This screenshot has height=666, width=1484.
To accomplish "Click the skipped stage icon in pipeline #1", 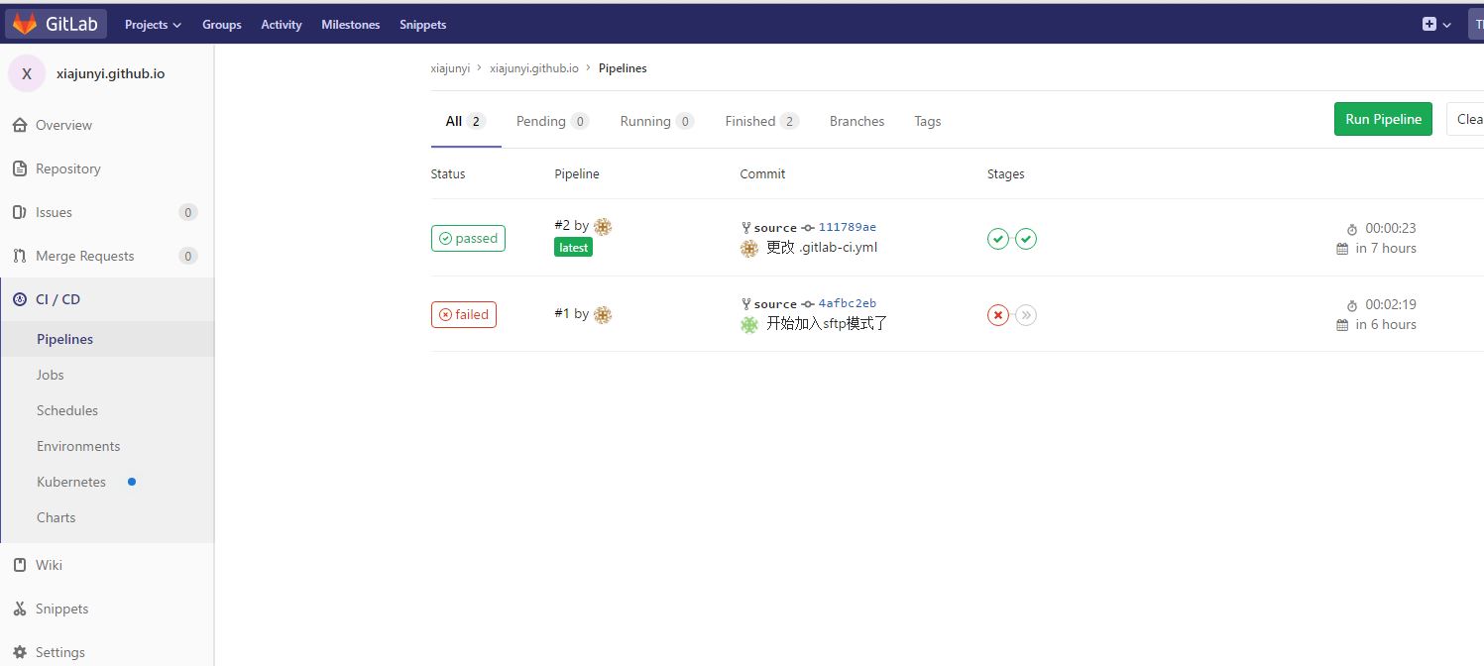I will [1026, 315].
